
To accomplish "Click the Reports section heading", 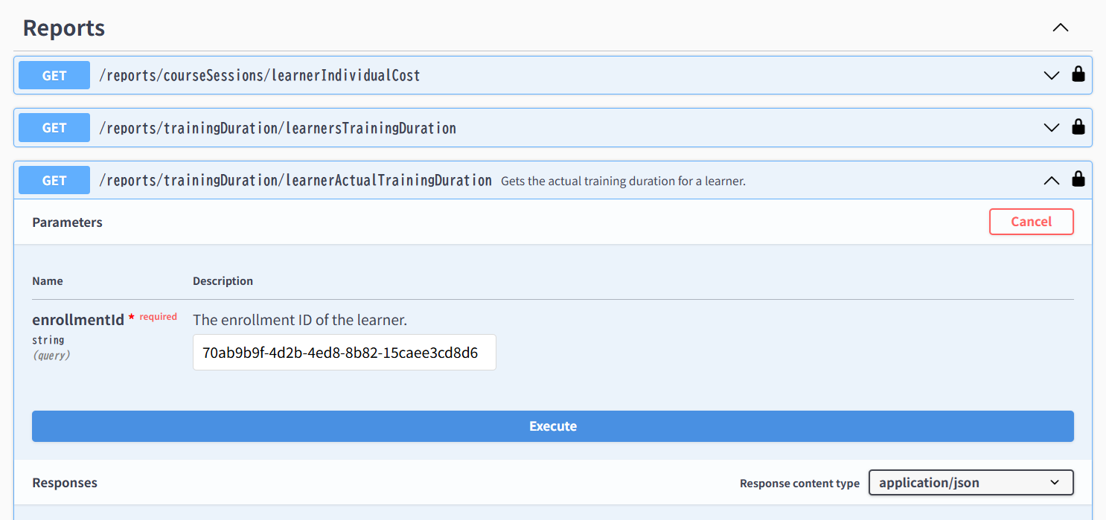I will [x=64, y=28].
